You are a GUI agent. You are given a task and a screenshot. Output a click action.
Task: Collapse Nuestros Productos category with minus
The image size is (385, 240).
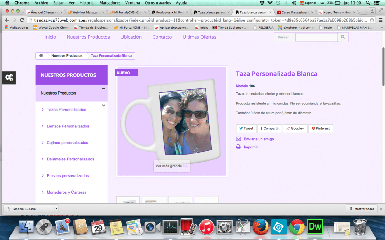[103, 89]
